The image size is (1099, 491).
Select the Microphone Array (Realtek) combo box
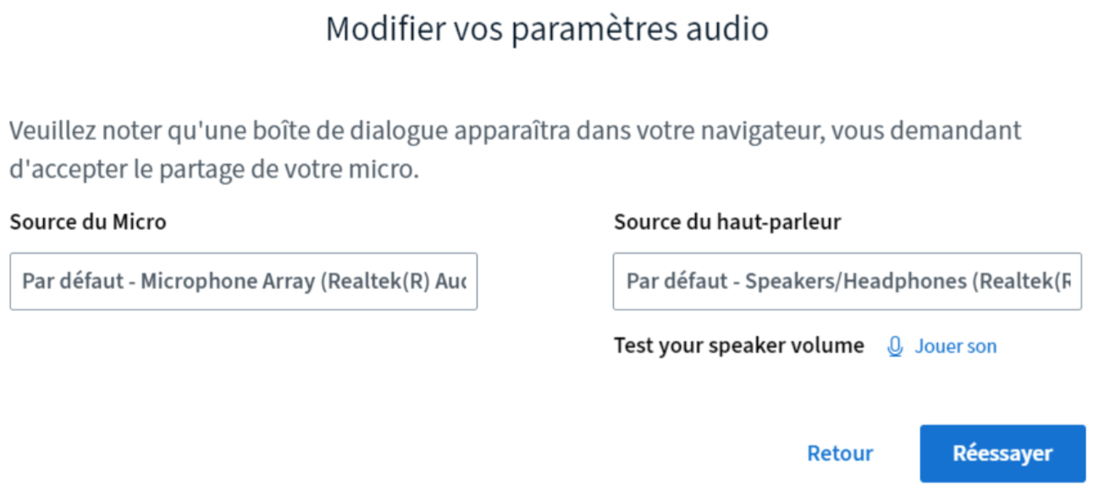pos(243,281)
